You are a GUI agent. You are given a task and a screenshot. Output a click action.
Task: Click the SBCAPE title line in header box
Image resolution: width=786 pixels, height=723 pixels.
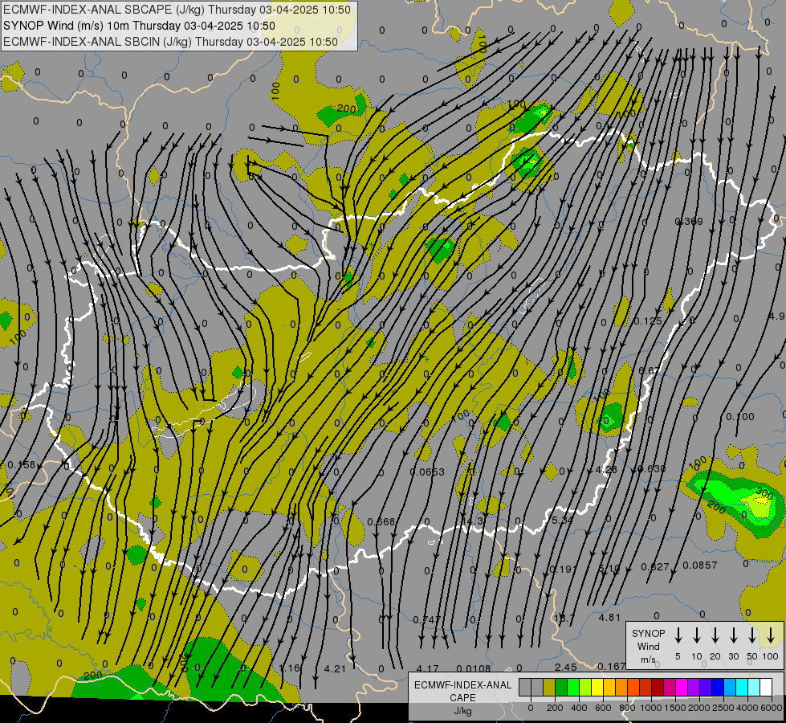(x=177, y=10)
